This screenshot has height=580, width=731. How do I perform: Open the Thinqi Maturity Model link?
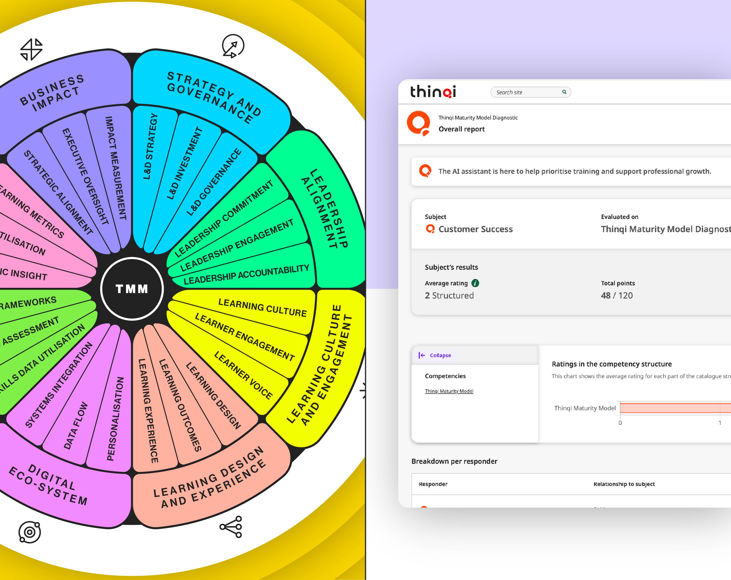pyautogui.click(x=449, y=391)
